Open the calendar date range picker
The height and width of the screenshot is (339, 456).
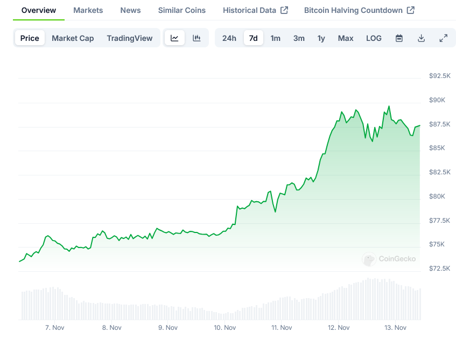click(x=399, y=38)
